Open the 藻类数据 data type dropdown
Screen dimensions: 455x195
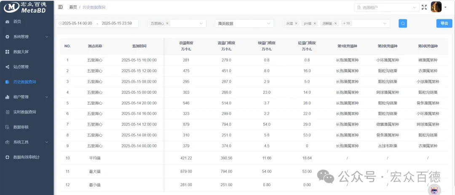pos(244,24)
